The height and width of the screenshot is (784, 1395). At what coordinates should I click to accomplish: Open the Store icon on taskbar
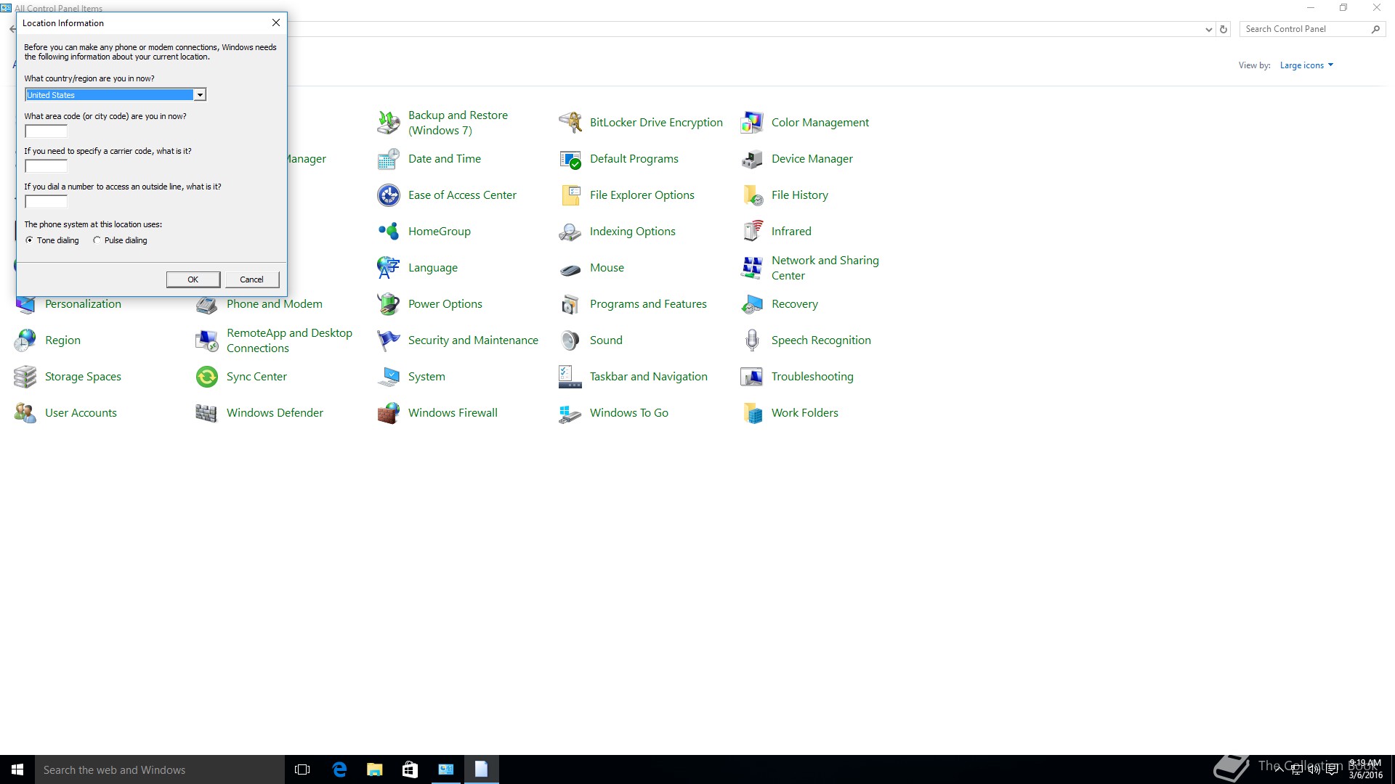410,769
